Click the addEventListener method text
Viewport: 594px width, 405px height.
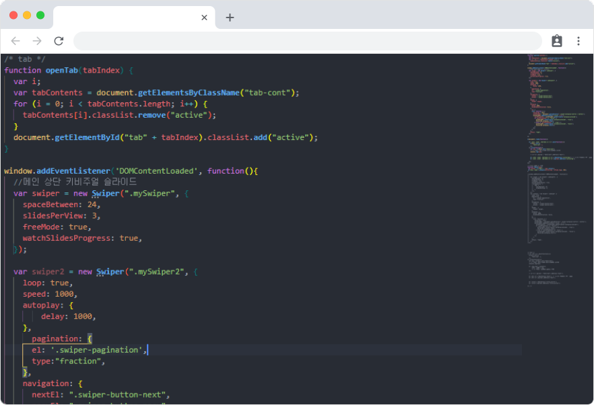coord(73,171)
